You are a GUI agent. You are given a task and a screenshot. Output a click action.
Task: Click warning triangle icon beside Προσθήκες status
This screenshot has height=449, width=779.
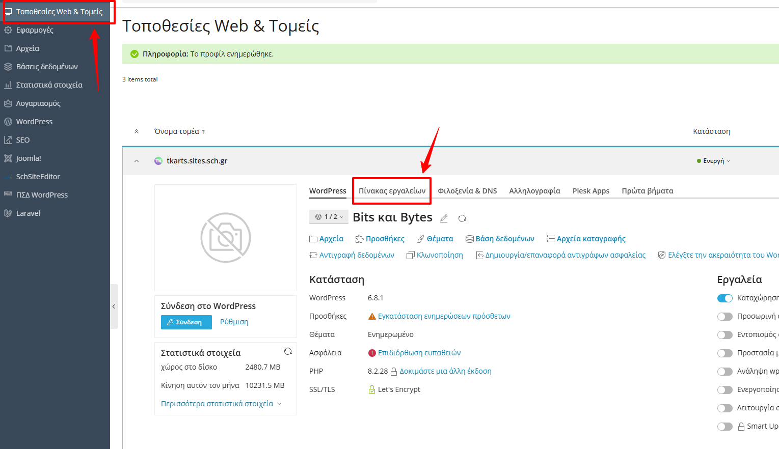click(372, 316)
